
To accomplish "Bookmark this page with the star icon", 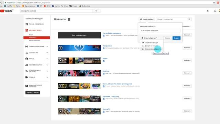I will [x=214, y=2].
